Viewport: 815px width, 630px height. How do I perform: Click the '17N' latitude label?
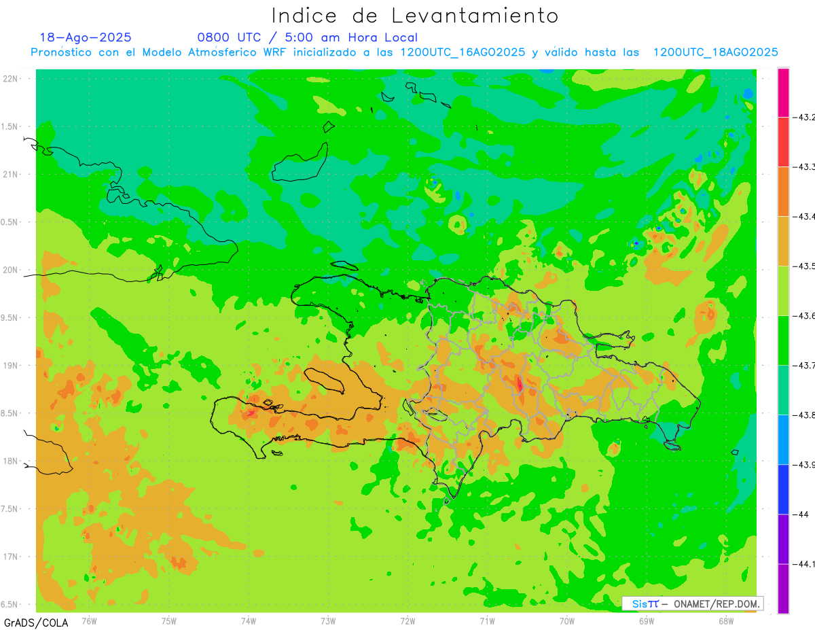11,557
